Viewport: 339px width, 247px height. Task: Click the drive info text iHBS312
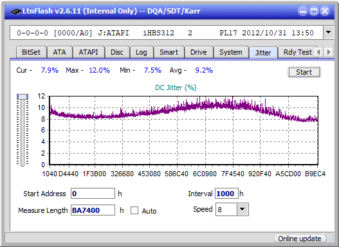(158, 33)
